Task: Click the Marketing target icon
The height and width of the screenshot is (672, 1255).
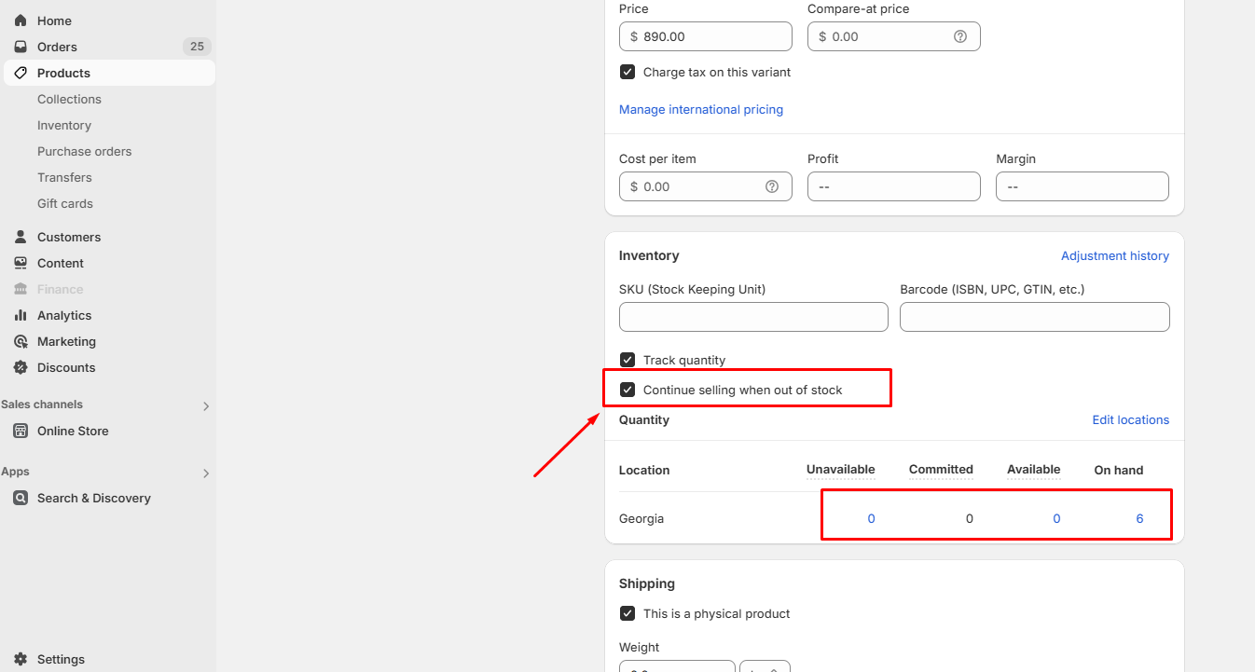Action: [21, 341]
